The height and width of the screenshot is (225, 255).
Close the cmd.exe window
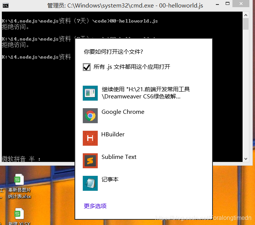coord(241,4)
